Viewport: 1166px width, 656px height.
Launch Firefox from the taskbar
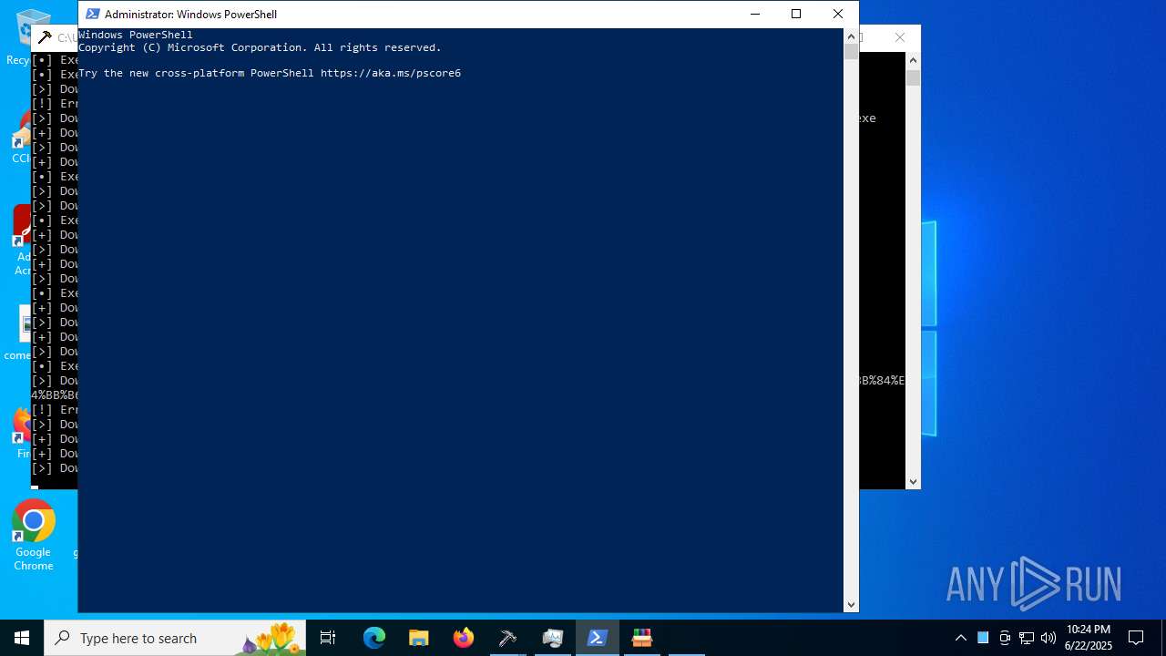464,638
